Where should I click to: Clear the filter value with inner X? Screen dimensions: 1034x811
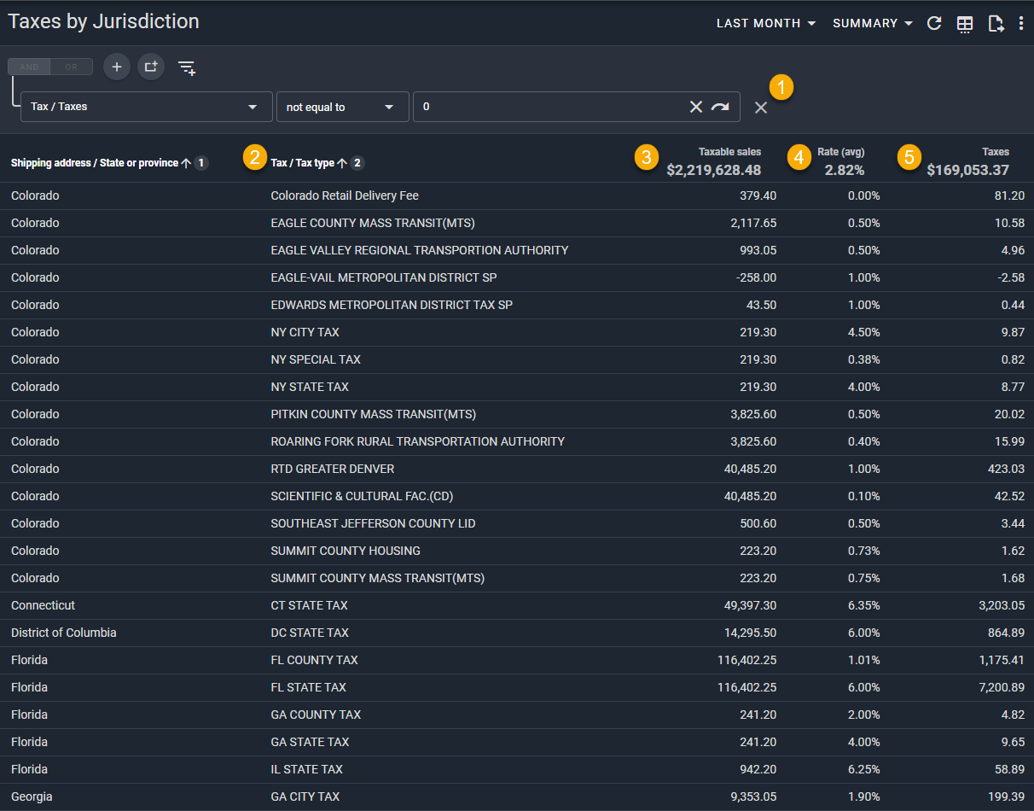(696, 107)
